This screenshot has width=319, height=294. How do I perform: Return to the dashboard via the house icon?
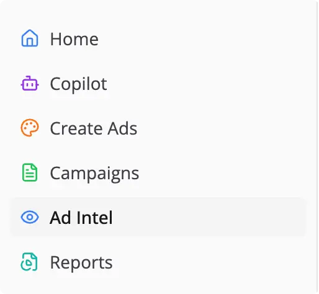coord(30,38)
